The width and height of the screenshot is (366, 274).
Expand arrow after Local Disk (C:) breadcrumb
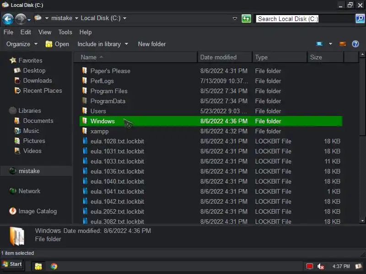124,18
